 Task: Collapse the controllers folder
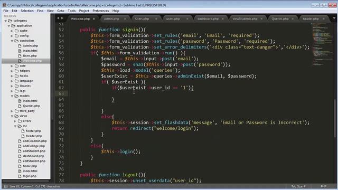click(x=12, y=41)
